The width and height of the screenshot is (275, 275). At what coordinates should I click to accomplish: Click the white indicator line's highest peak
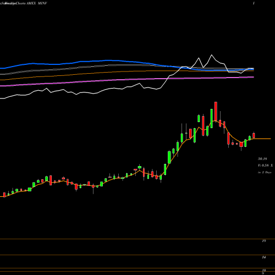(x=212, y=55)
